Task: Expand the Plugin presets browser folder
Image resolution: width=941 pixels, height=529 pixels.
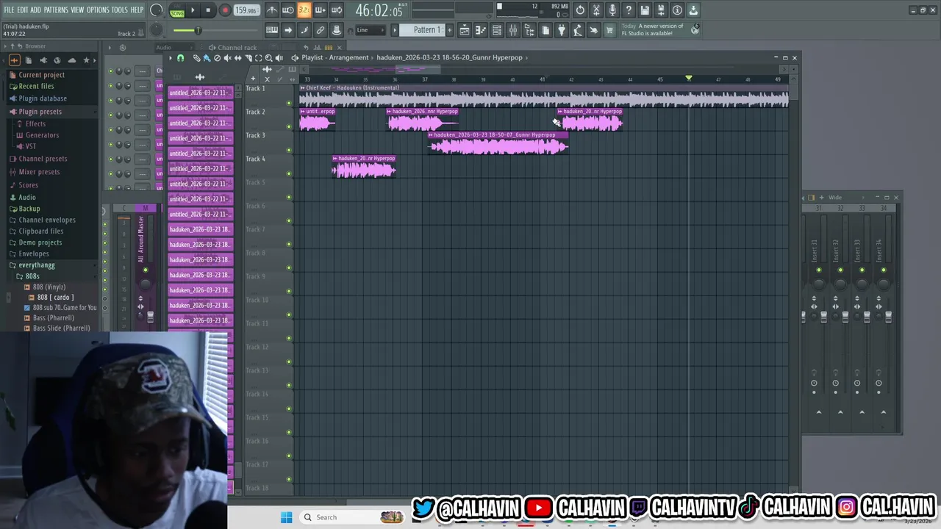Action: point(40,112)
